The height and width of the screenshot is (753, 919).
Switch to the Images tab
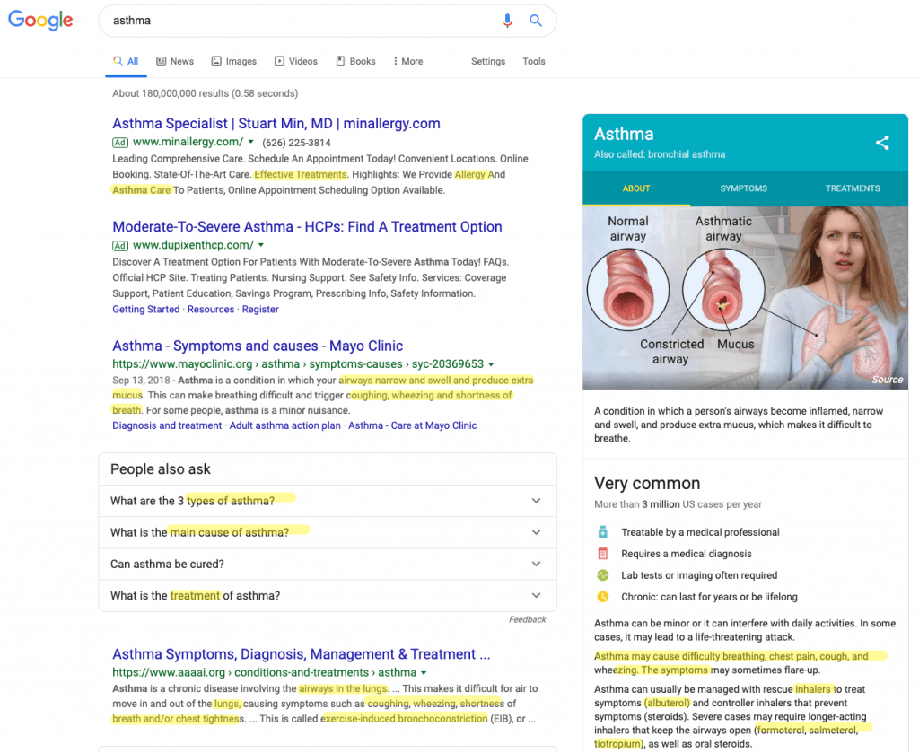(x=234, y=61)
